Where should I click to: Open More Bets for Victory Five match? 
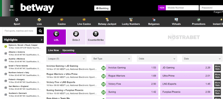pos(217,84)
